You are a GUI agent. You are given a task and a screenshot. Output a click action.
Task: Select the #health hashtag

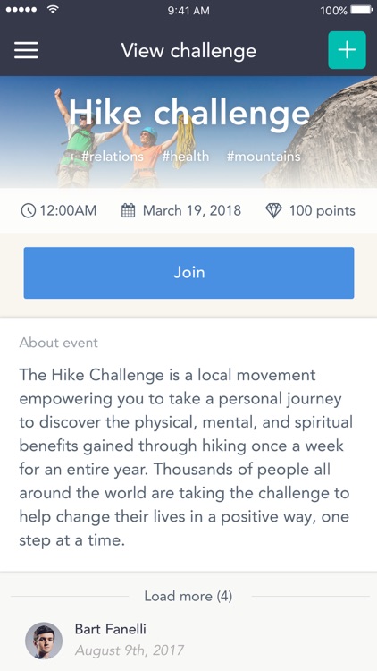[186, 157]
